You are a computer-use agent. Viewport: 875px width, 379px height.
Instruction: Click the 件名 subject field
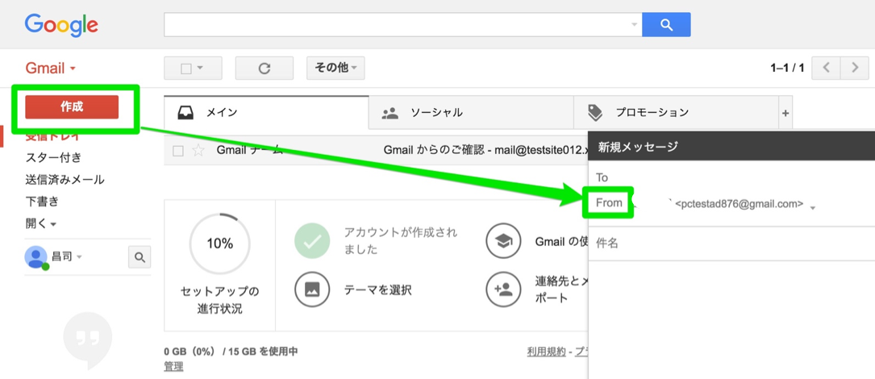731,244
